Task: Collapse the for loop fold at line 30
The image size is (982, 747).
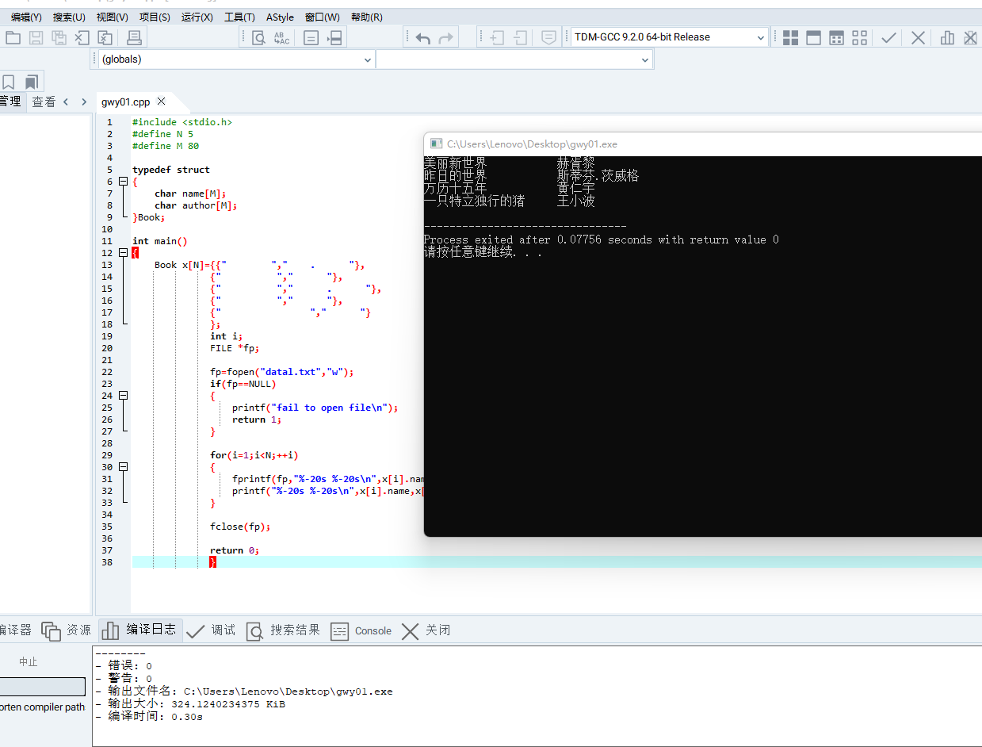Action: point(123,467)
